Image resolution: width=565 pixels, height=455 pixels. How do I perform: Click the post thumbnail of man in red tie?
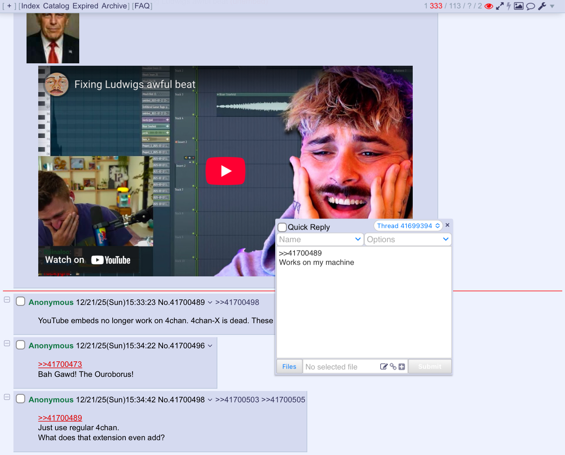pos(53,38)
